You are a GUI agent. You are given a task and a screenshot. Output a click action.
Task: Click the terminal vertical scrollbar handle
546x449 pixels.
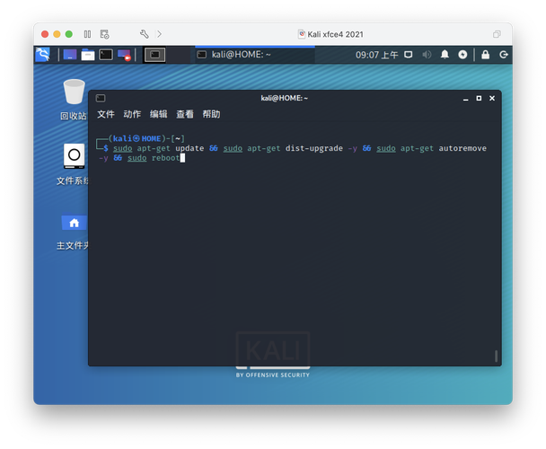tap(496, 356)
